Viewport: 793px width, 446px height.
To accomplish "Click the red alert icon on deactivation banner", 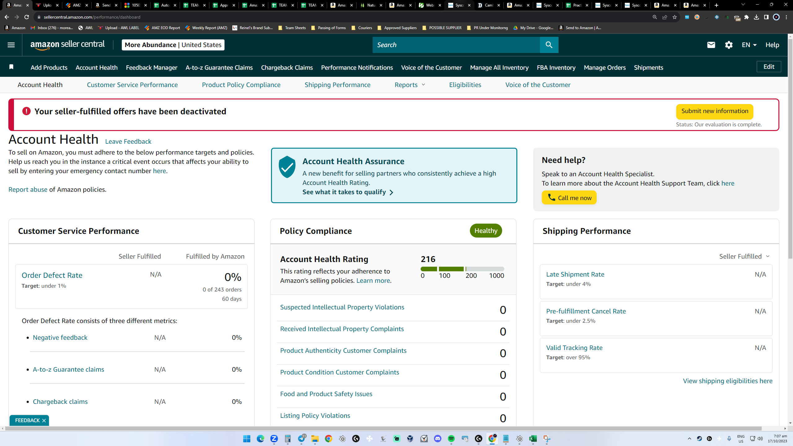I will [26, 111].
